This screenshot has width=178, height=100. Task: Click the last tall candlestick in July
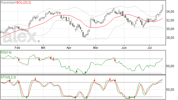coord(163,7)
